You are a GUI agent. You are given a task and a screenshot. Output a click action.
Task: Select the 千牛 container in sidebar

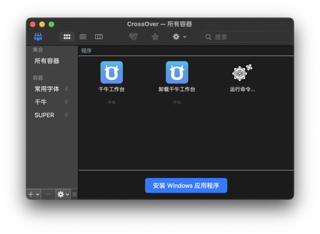(40, 102)
